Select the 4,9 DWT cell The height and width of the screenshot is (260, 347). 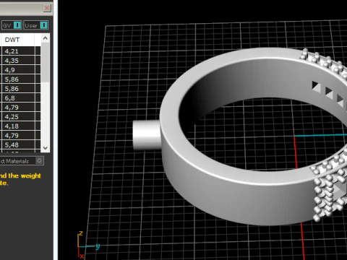click(18, 70)
